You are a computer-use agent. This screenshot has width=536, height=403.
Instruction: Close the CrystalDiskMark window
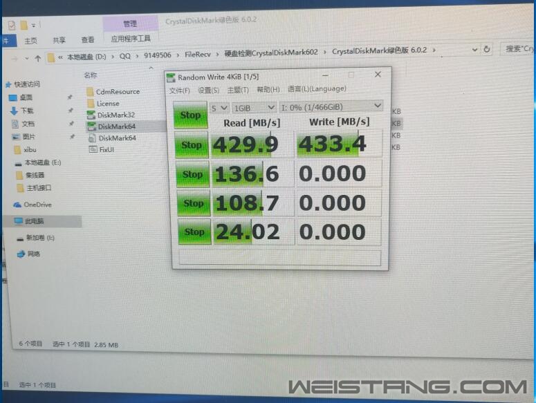tap(378, 75)
